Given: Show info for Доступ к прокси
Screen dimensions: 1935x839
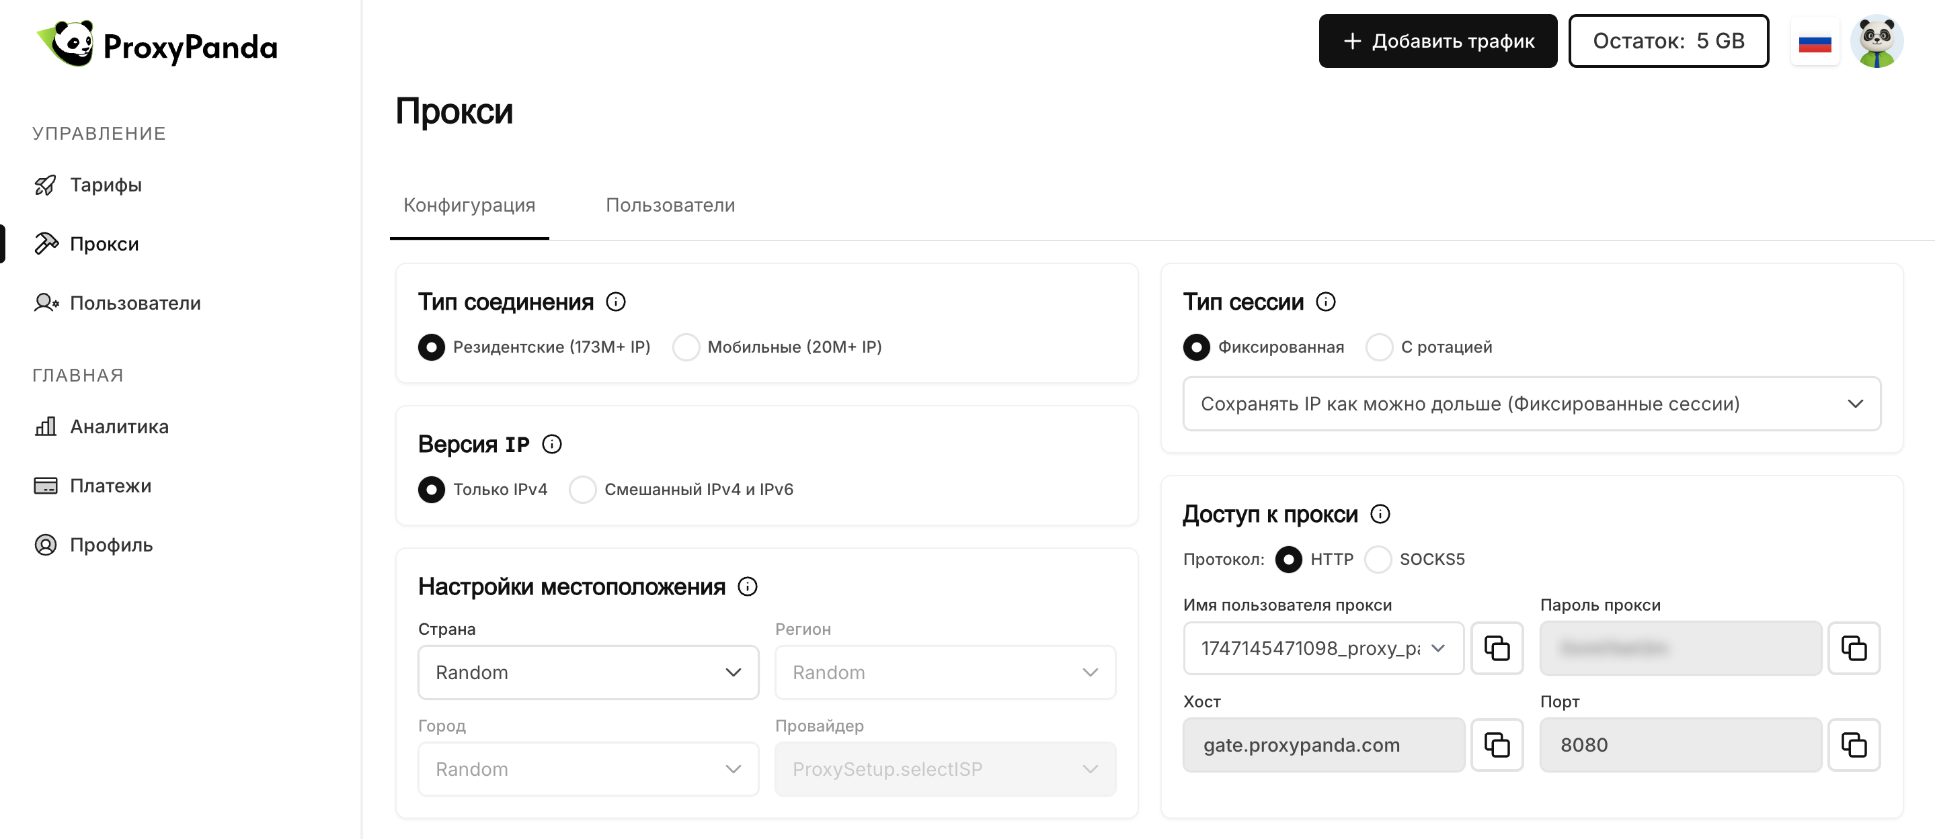Looking at the screenshot, I should [x=1380, y=514].
